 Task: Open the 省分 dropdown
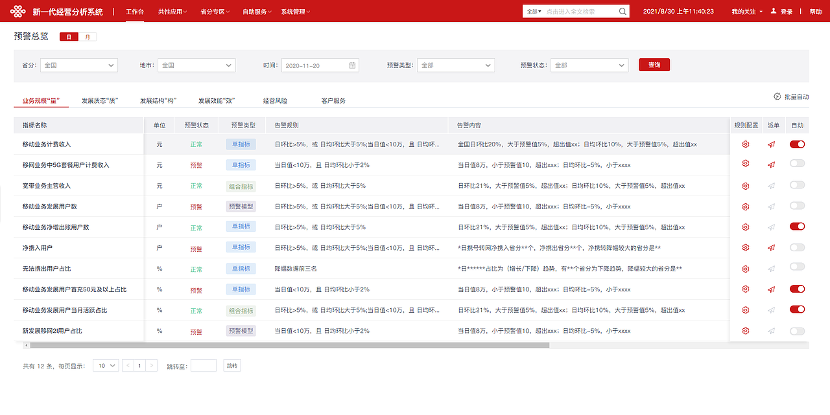coord(79,65)
